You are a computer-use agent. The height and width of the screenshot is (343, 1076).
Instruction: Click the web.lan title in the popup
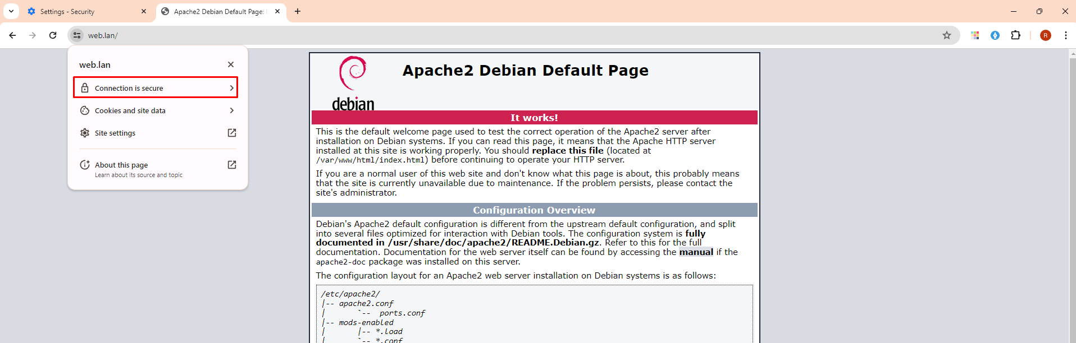95,65
